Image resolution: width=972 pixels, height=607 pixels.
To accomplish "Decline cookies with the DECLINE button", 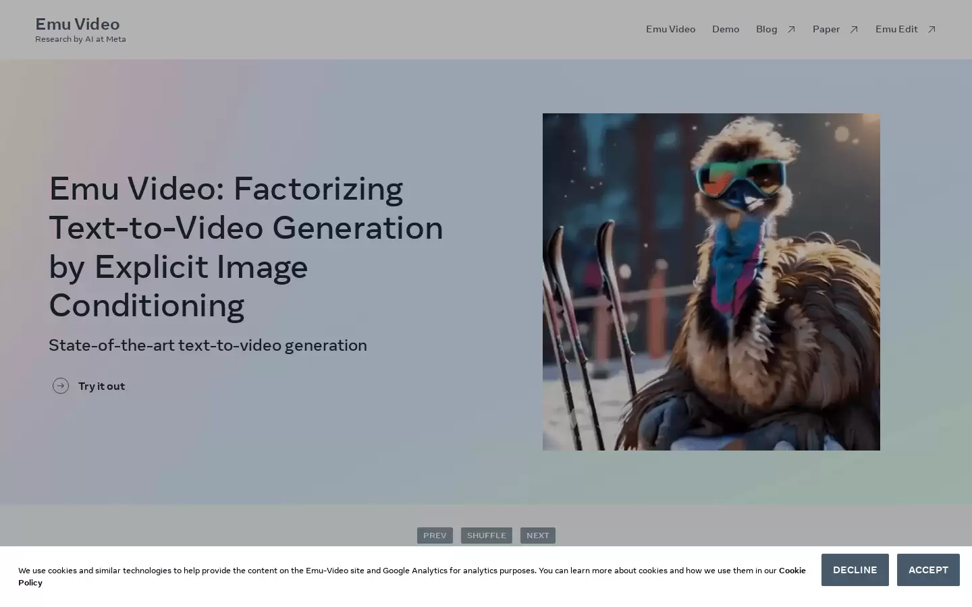I will click(855, 570).
